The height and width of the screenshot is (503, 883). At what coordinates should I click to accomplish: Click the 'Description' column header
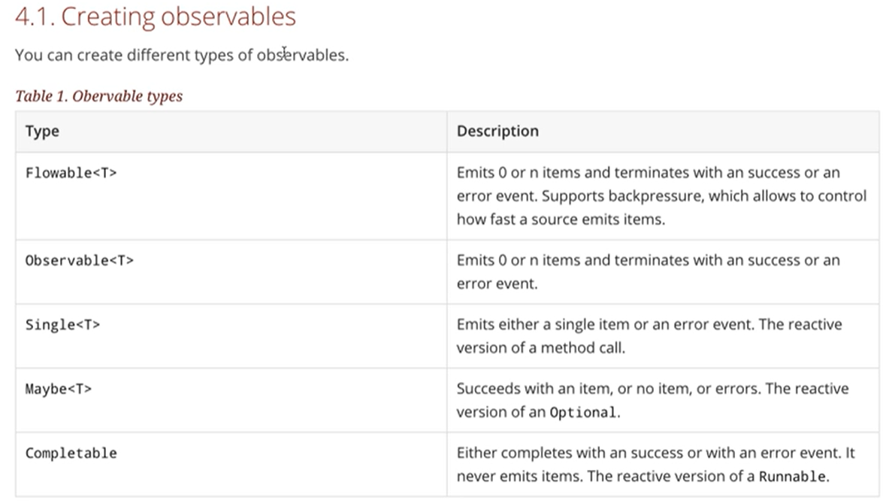coord(497,132)
